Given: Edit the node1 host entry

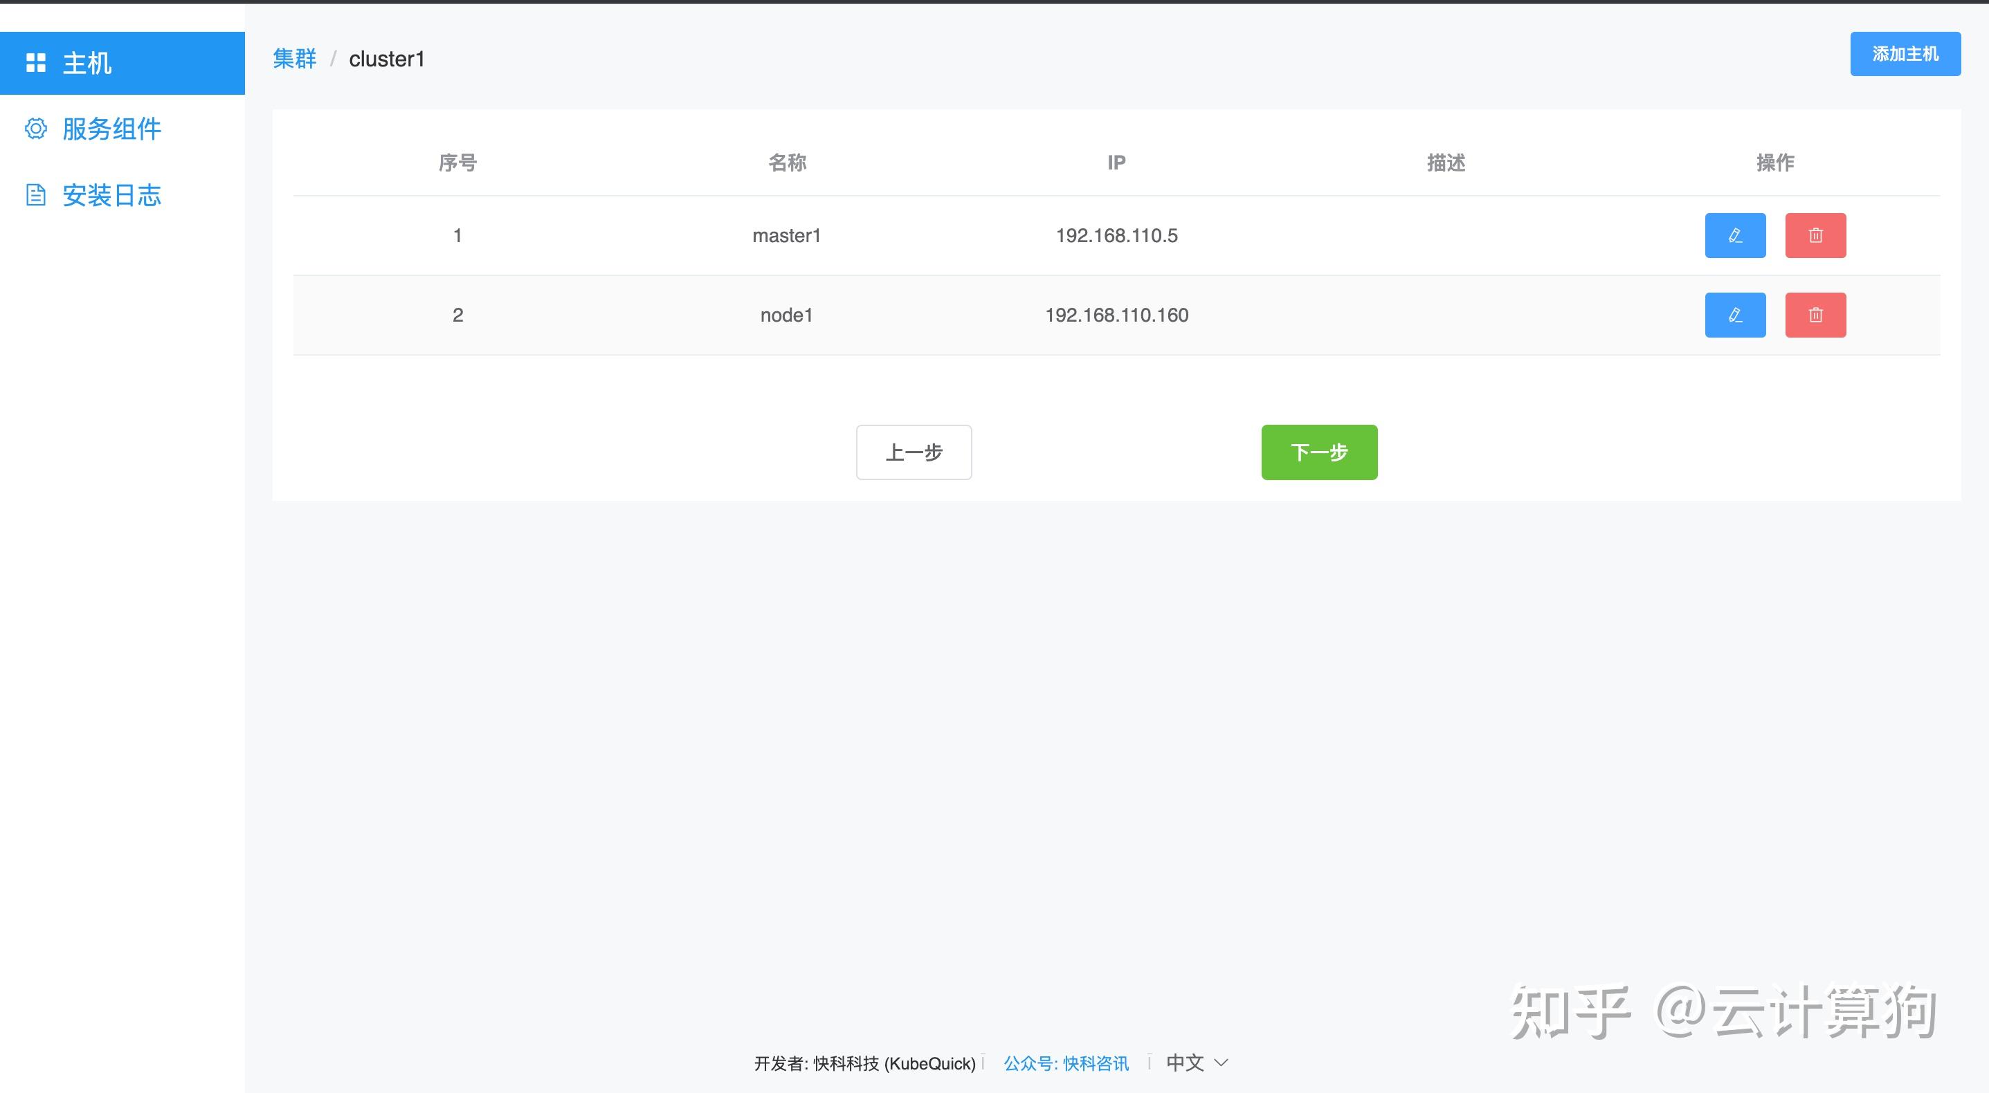Looking at the screenshot, I should 1734,315.
